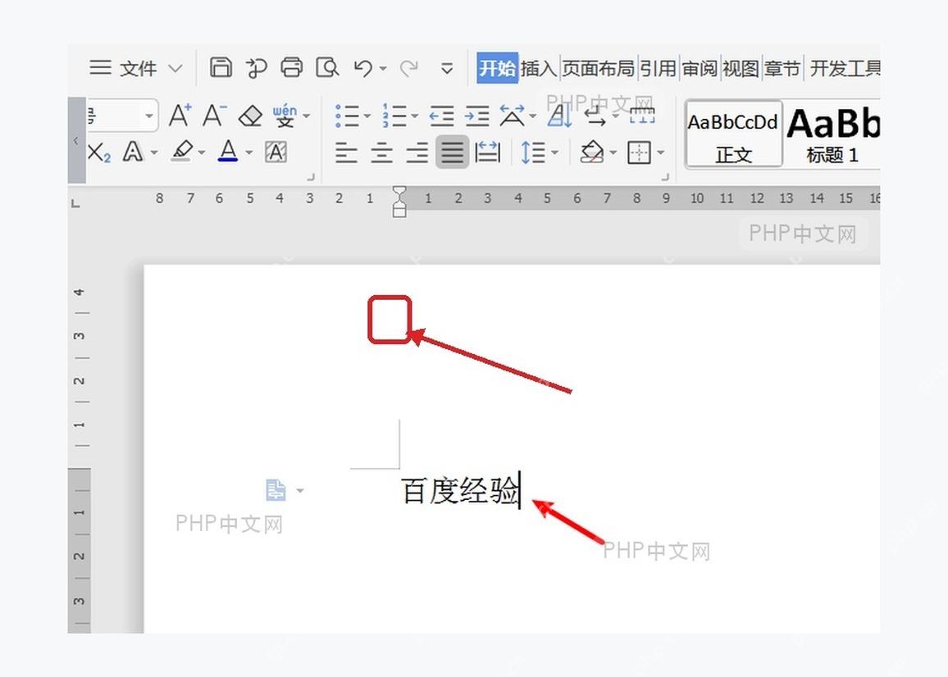948x677 pixels.
Task: Click the Undo arrow icon
Action: point(363,68)
